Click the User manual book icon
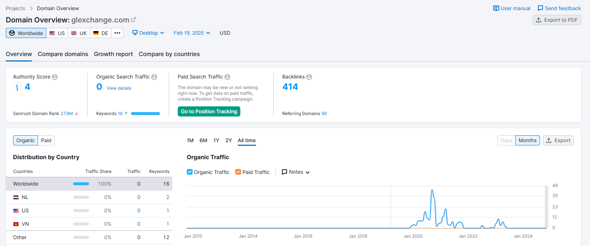The width and height of the screenshot is (590, 246). coord(496,8)
